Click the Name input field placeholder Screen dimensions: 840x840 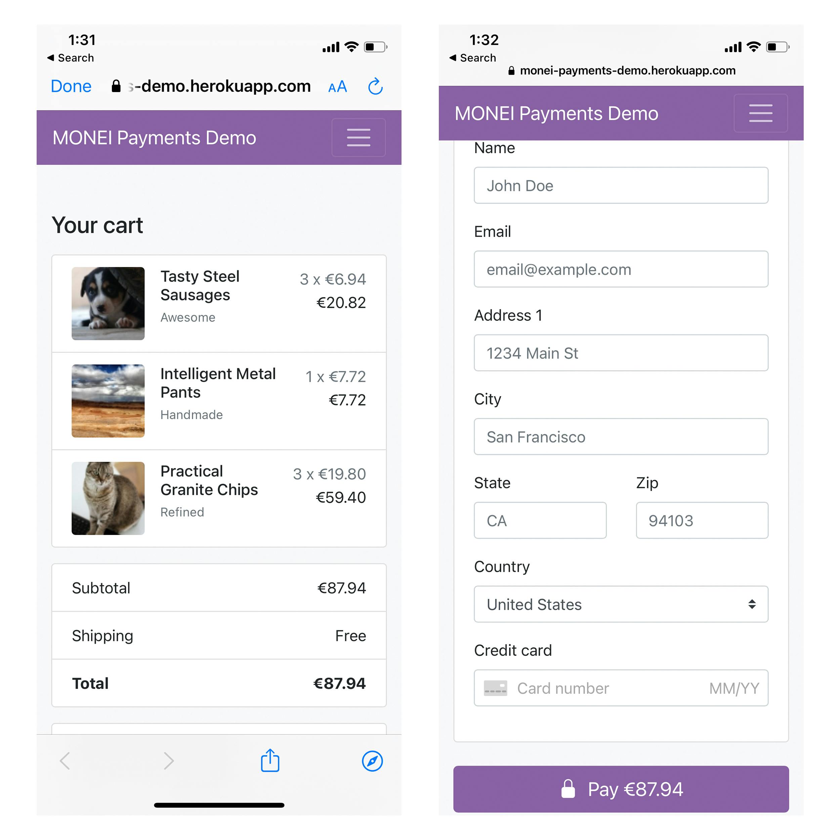click(x=622, y=185)
